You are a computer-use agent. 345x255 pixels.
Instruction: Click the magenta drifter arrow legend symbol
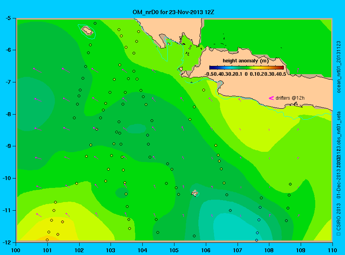click(271, 98)
